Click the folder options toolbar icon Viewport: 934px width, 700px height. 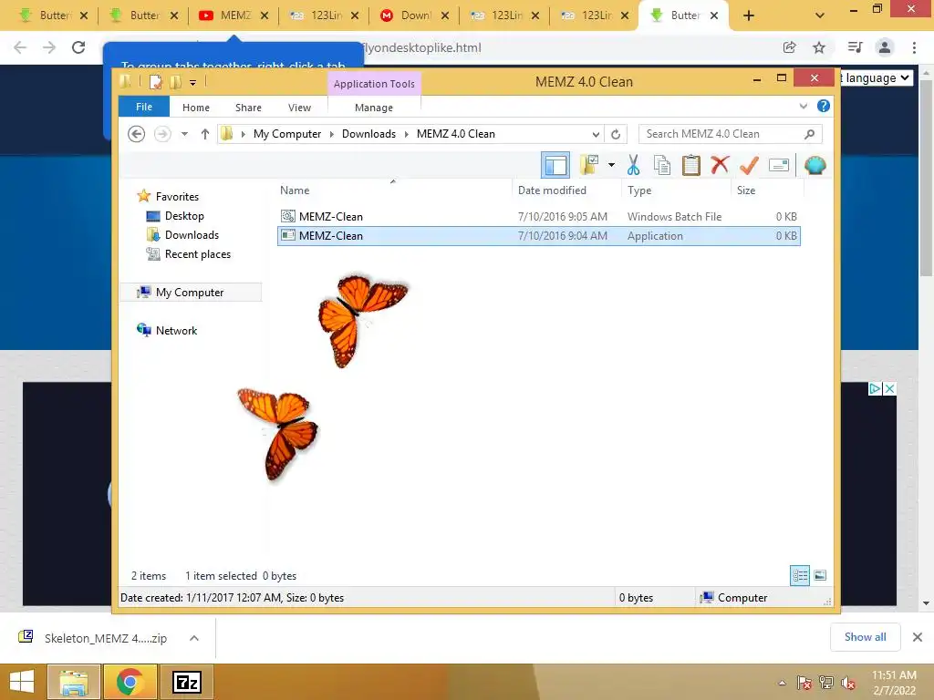[x=589, y=165]
